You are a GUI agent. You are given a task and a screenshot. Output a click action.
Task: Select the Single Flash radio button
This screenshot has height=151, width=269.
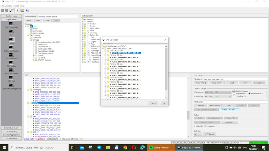tap(234, 93)
